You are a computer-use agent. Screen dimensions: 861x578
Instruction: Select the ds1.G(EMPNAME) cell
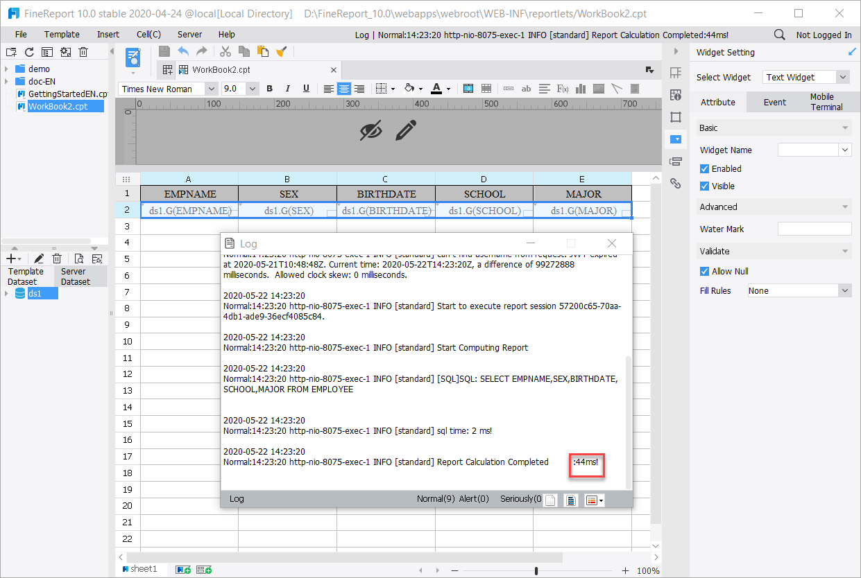pyautogui.click(x=189, y=210)
